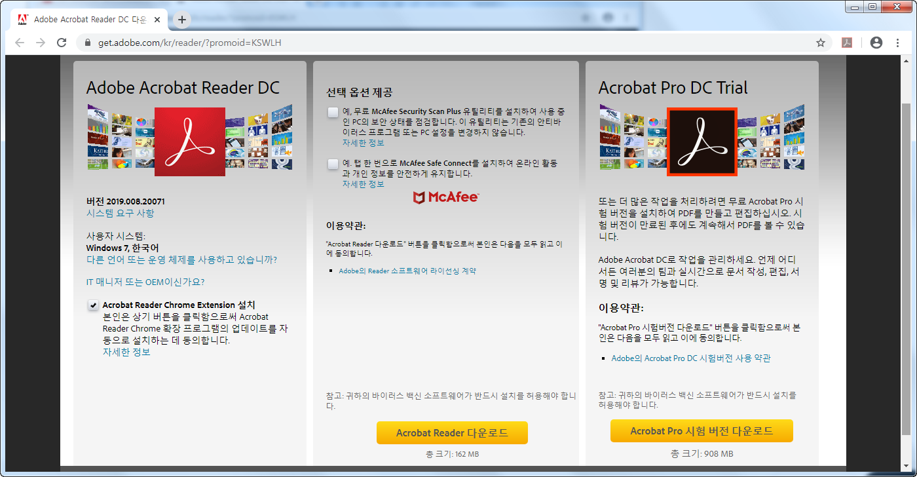The width and height of the screenshot is (917, 477).
Task: Bookmark this page with the star icon
Action: [820, 43]
